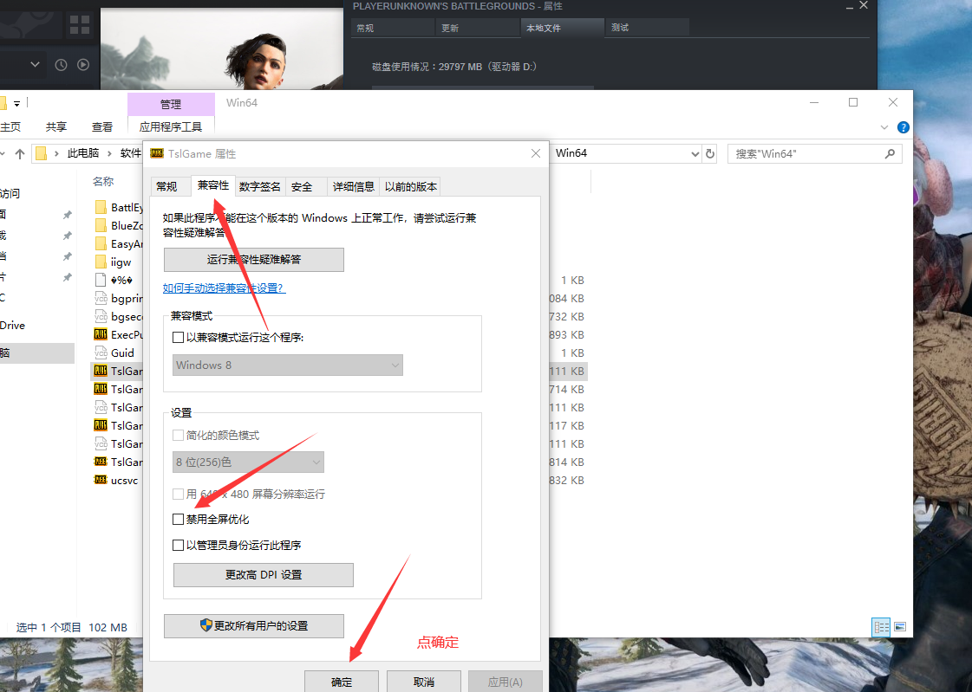Click the ucsvc application icon
Viewport: 972px width, 692px height.
tap(101, 481)
